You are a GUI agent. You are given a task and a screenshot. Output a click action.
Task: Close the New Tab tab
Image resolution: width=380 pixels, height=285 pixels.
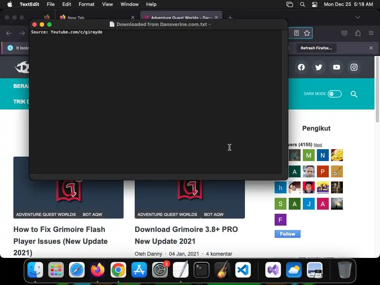pos(133,17)
